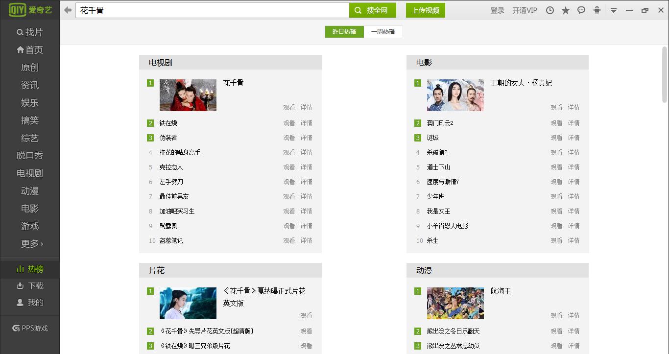This screenshot has width=669, height=354.
Task: Open 下载 downloads in the sidebar
Action: click(x=30, y=285)
